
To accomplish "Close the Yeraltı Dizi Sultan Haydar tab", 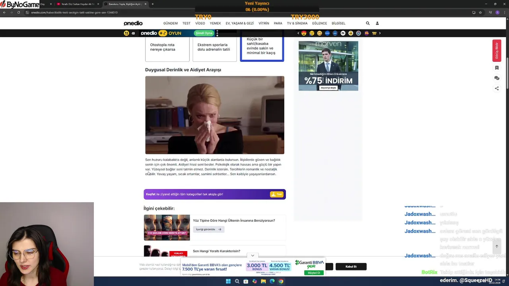I will tap(98, 4).
